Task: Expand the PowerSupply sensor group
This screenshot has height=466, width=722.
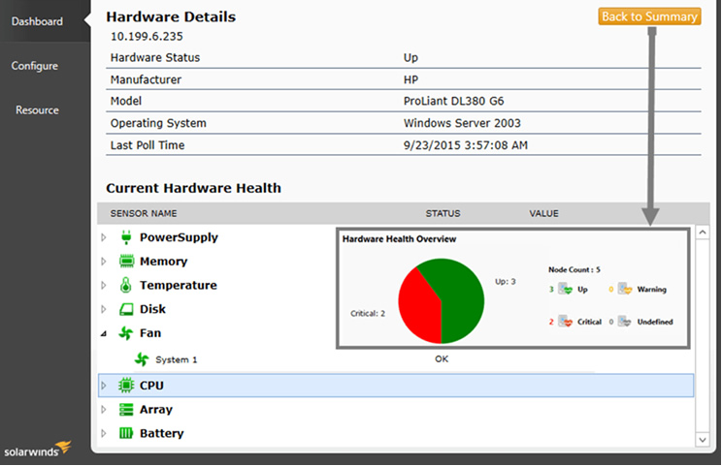Action: 104,237
